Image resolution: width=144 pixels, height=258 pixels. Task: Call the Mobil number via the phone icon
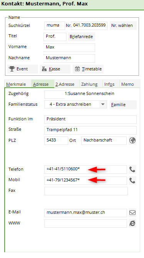point(132,181)
